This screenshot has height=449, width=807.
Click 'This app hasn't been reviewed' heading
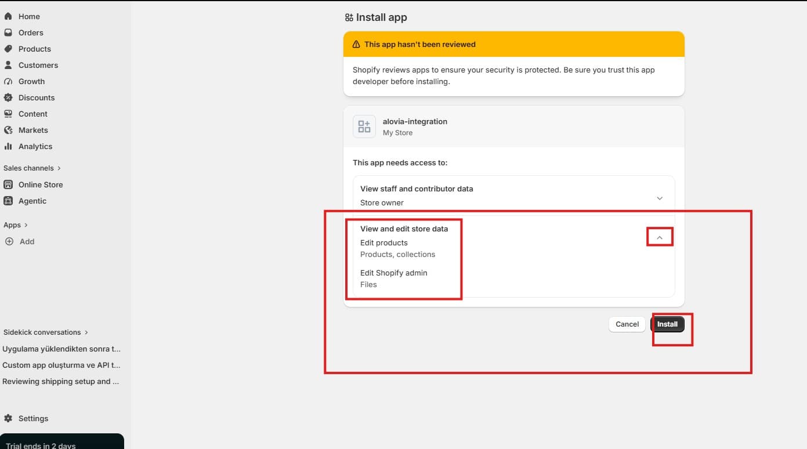point(420,44)
